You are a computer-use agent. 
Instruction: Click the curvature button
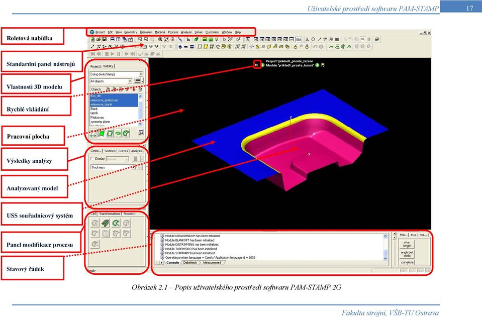point(407,262)
